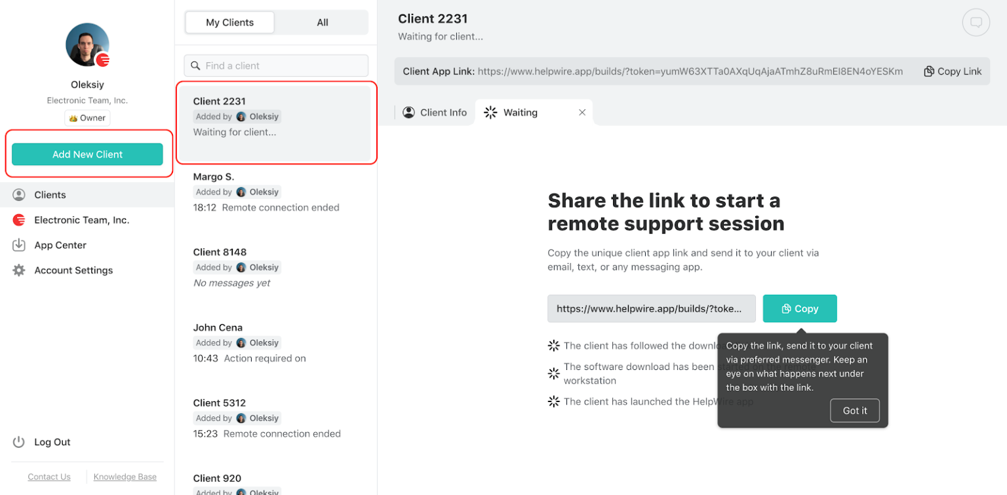This screenshot has height=495, width=1007.
Task: Click Oleksiy's profile avatar picture
Action: tap(87, 44)
